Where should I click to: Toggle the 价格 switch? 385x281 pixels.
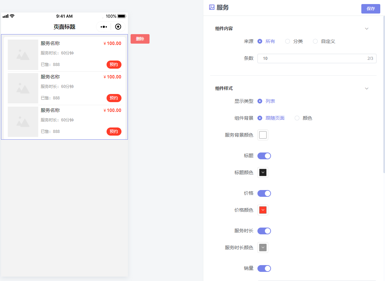click(x=264, y=193)
